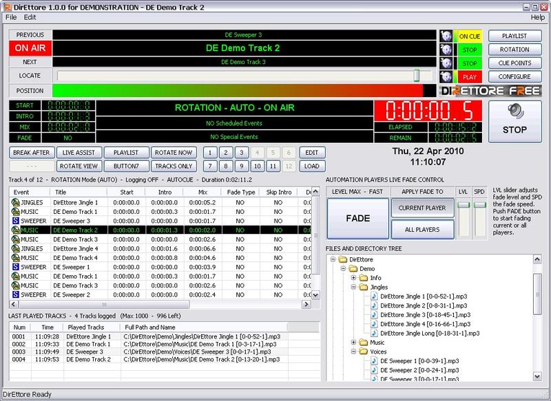Click the Voices folder icon
The height and width of the screenshot is (401, 551).
pos(364,351)
